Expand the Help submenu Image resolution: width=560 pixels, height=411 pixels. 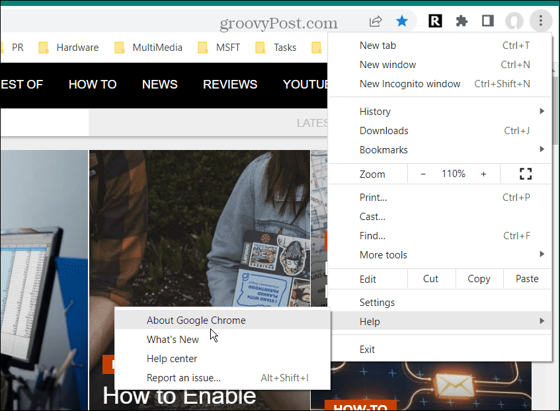[x=440, y=321]
